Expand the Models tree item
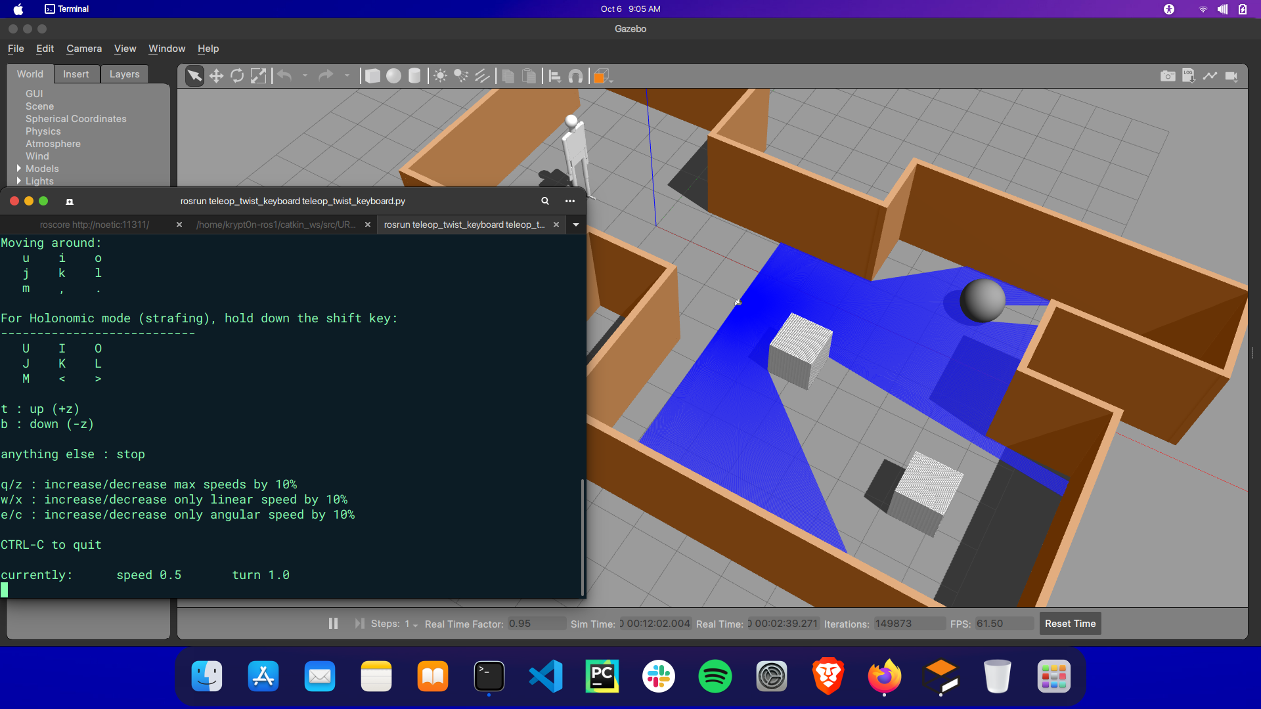The image size is (1261, 709). (19, 169)
